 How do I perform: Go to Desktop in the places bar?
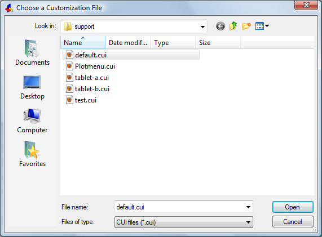point(33,87)
